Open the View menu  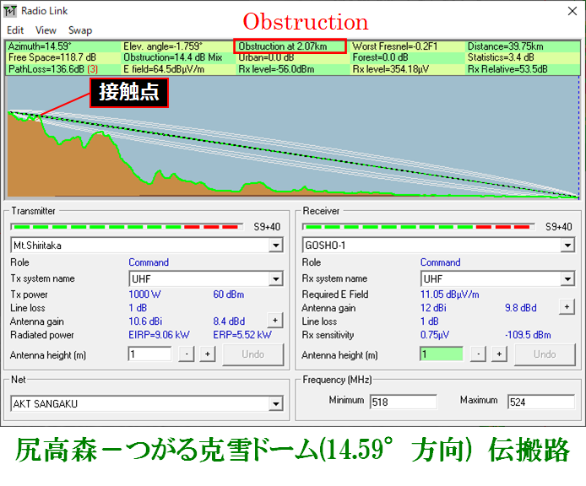46,30
